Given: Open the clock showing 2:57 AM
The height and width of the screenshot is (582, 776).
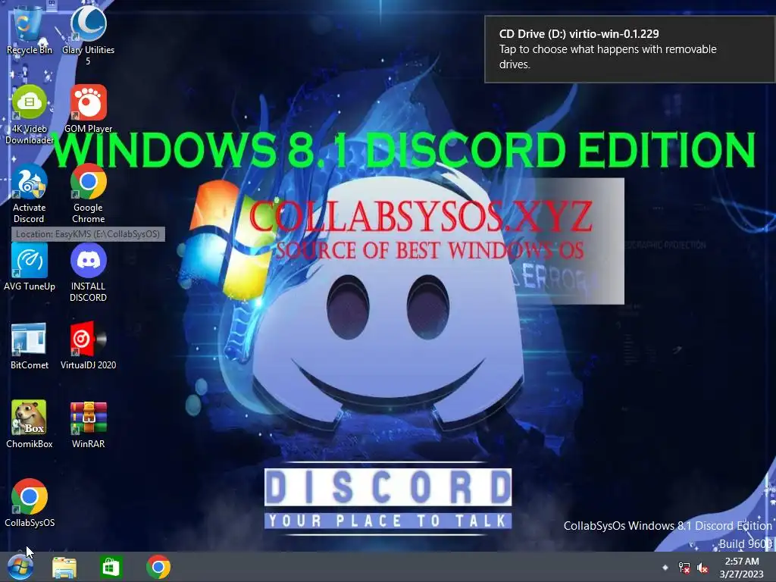Looking at the screenshot, I should 741,567.
